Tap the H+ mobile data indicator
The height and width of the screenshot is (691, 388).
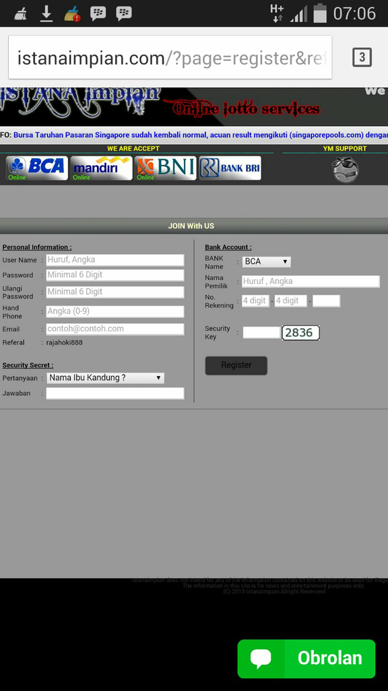tap(277, 13)
